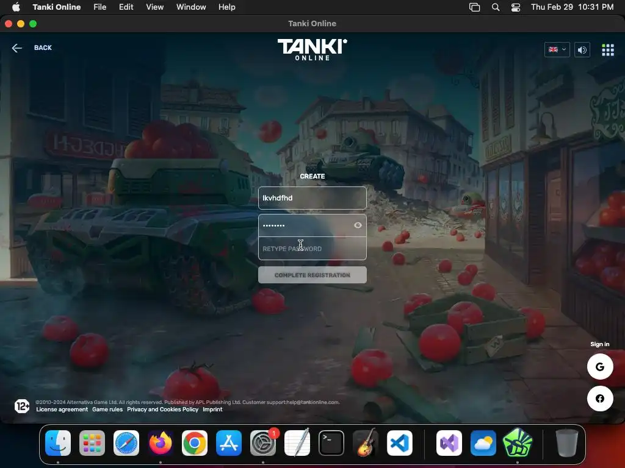Open Terminal from the Dock
This screenshot has width=625, height=468.
coord(331,443)
